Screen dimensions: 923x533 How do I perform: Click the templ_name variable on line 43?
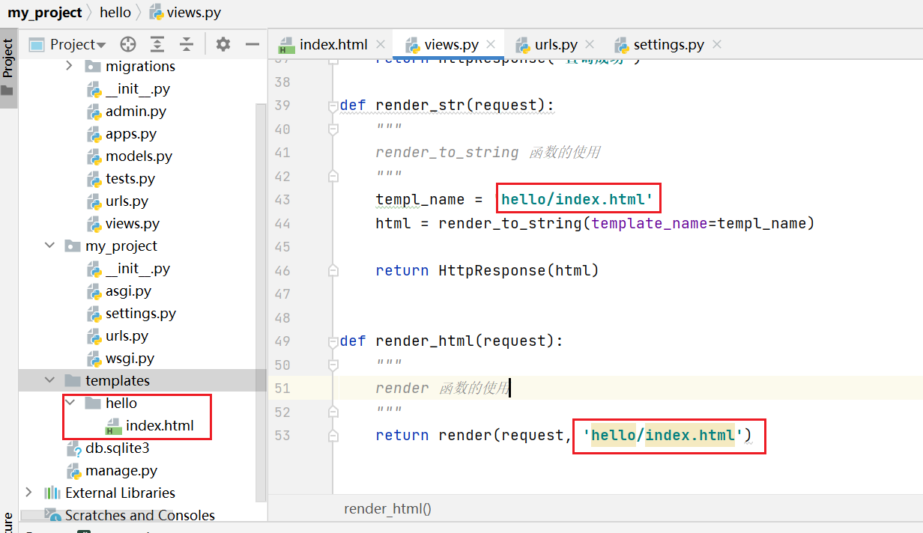click(420, 200)
